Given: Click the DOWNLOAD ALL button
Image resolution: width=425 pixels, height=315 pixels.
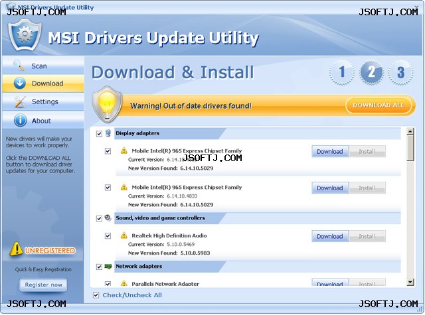Looking at the screenshot, I should pos(379,105).
